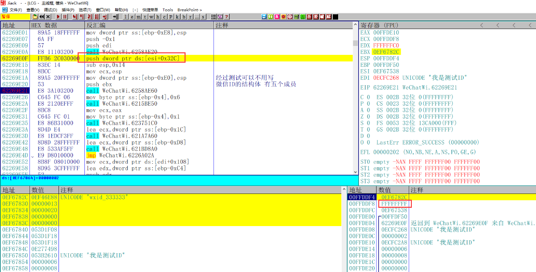
Task: Click the 反汇编 column header
Action: click(149, 25)
